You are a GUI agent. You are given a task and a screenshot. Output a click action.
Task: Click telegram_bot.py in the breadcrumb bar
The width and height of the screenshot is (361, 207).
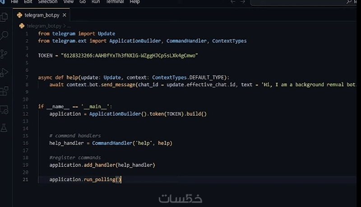pyautogui.click(x=44, y=26)
